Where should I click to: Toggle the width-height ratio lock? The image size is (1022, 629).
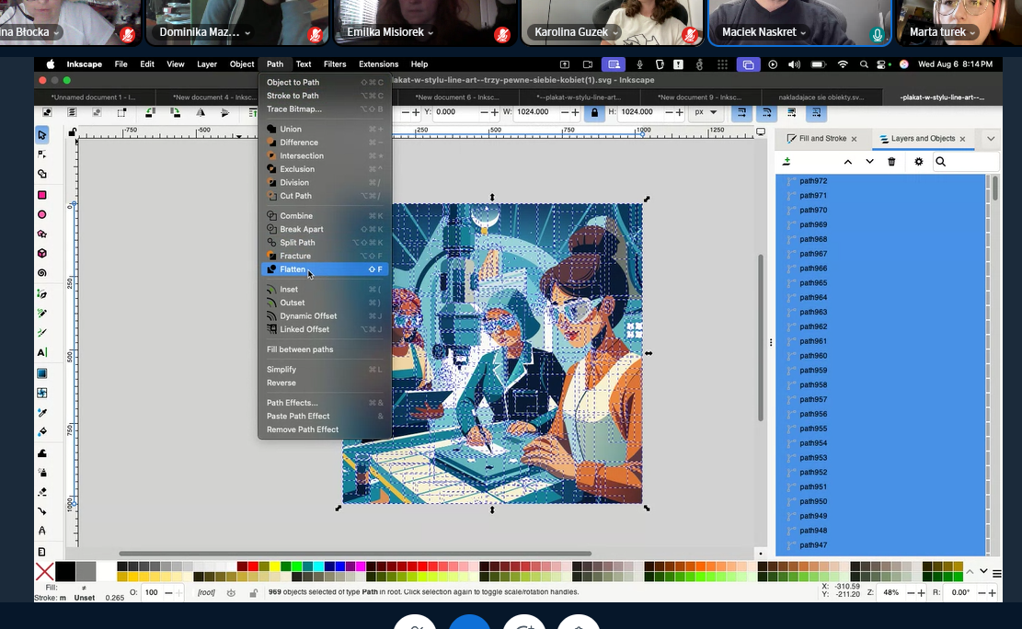(594, 112)
